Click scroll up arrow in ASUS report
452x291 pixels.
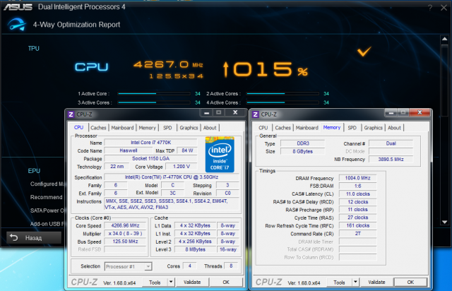click(x=444, y=39)
